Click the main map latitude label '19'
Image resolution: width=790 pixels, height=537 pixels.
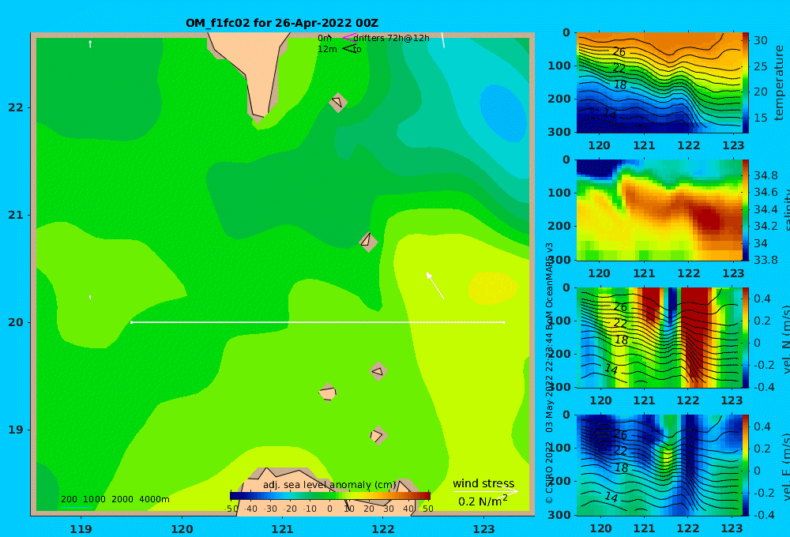[x=16, y=430]
